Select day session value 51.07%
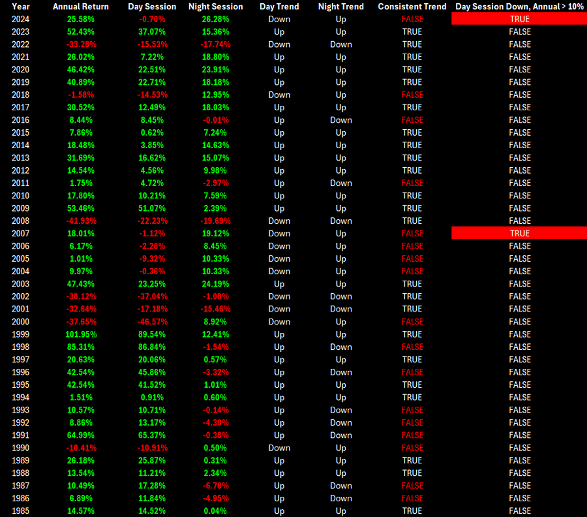This screenshot has width=587, height=517. click(152, 208)
